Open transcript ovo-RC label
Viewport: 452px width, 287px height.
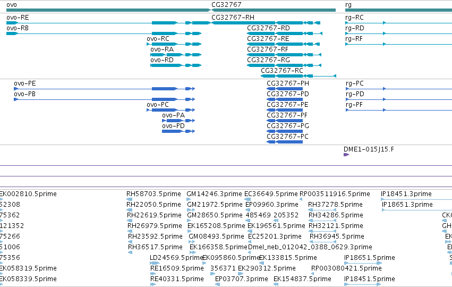pyautogui.click(x=158, y=39)
